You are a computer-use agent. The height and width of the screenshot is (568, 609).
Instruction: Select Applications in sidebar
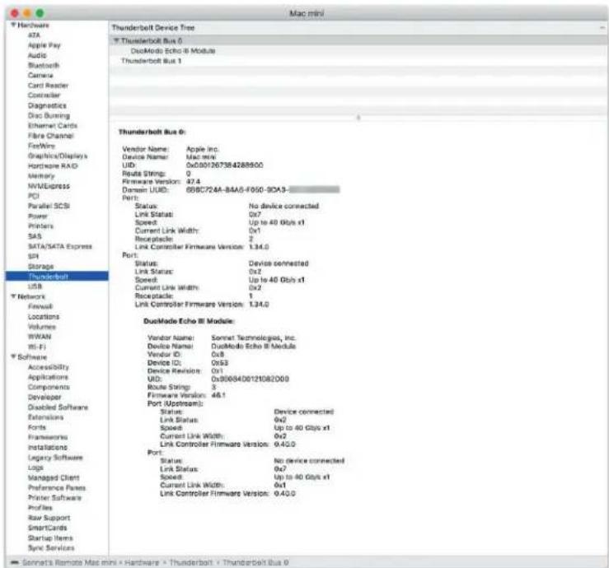(48, 377)
